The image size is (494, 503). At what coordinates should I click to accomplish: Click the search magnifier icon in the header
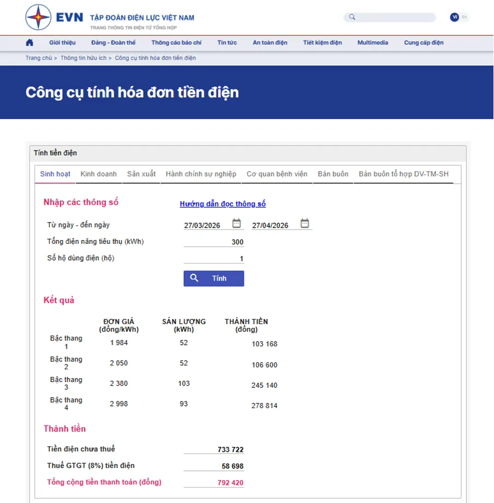[351, 17]
